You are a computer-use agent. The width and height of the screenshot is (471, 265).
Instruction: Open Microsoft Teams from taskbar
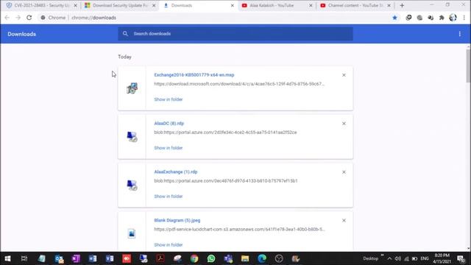(228, 258)
